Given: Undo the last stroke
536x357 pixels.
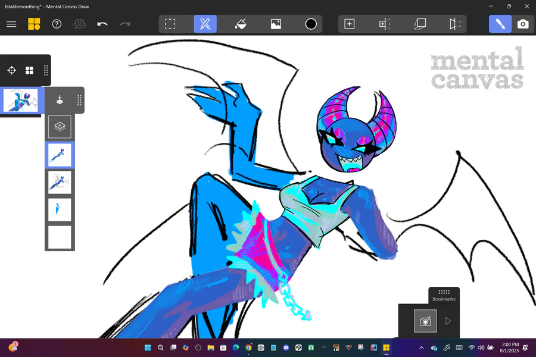Looking at the screenshot, I should (102, 24).
